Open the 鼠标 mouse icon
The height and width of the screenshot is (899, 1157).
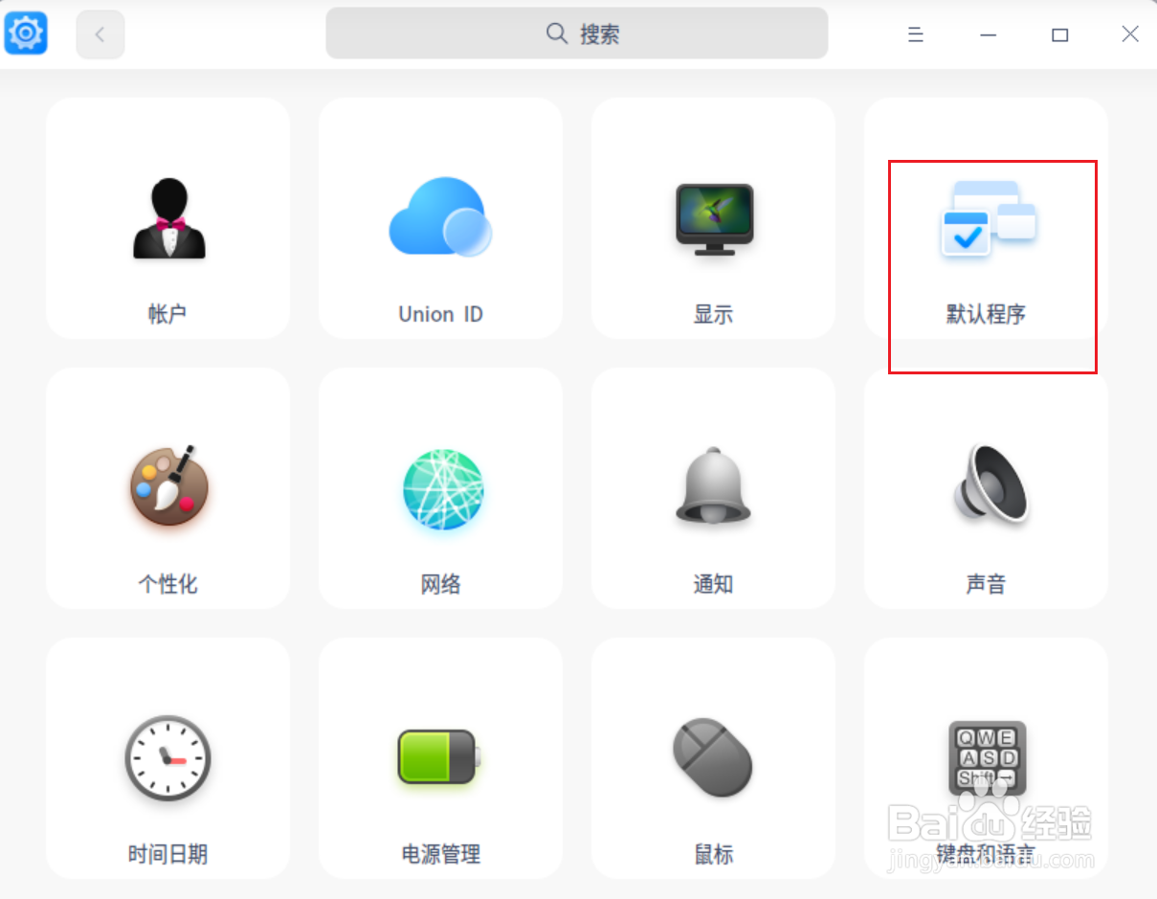pyautogui.click(x=712, y=757)
